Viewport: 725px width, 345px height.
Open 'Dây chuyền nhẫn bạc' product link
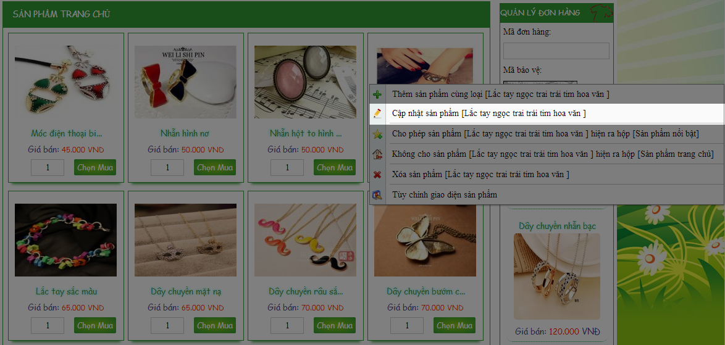click(556, 226)
